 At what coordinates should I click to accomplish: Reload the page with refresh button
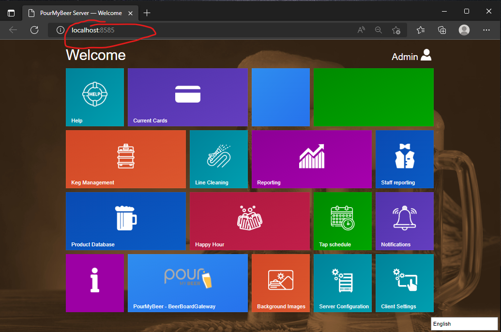click(x=34, y=30)
